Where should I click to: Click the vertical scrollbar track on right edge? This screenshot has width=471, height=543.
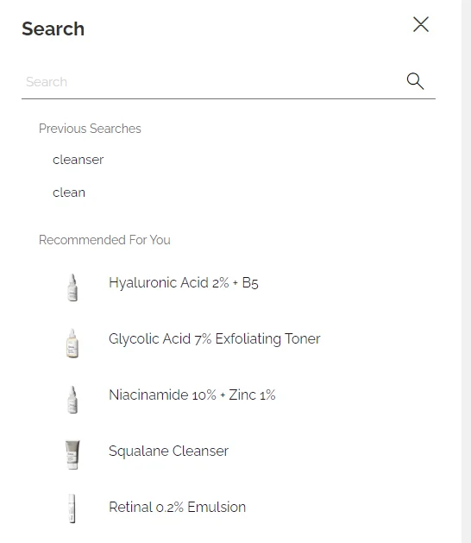(466, 271)
